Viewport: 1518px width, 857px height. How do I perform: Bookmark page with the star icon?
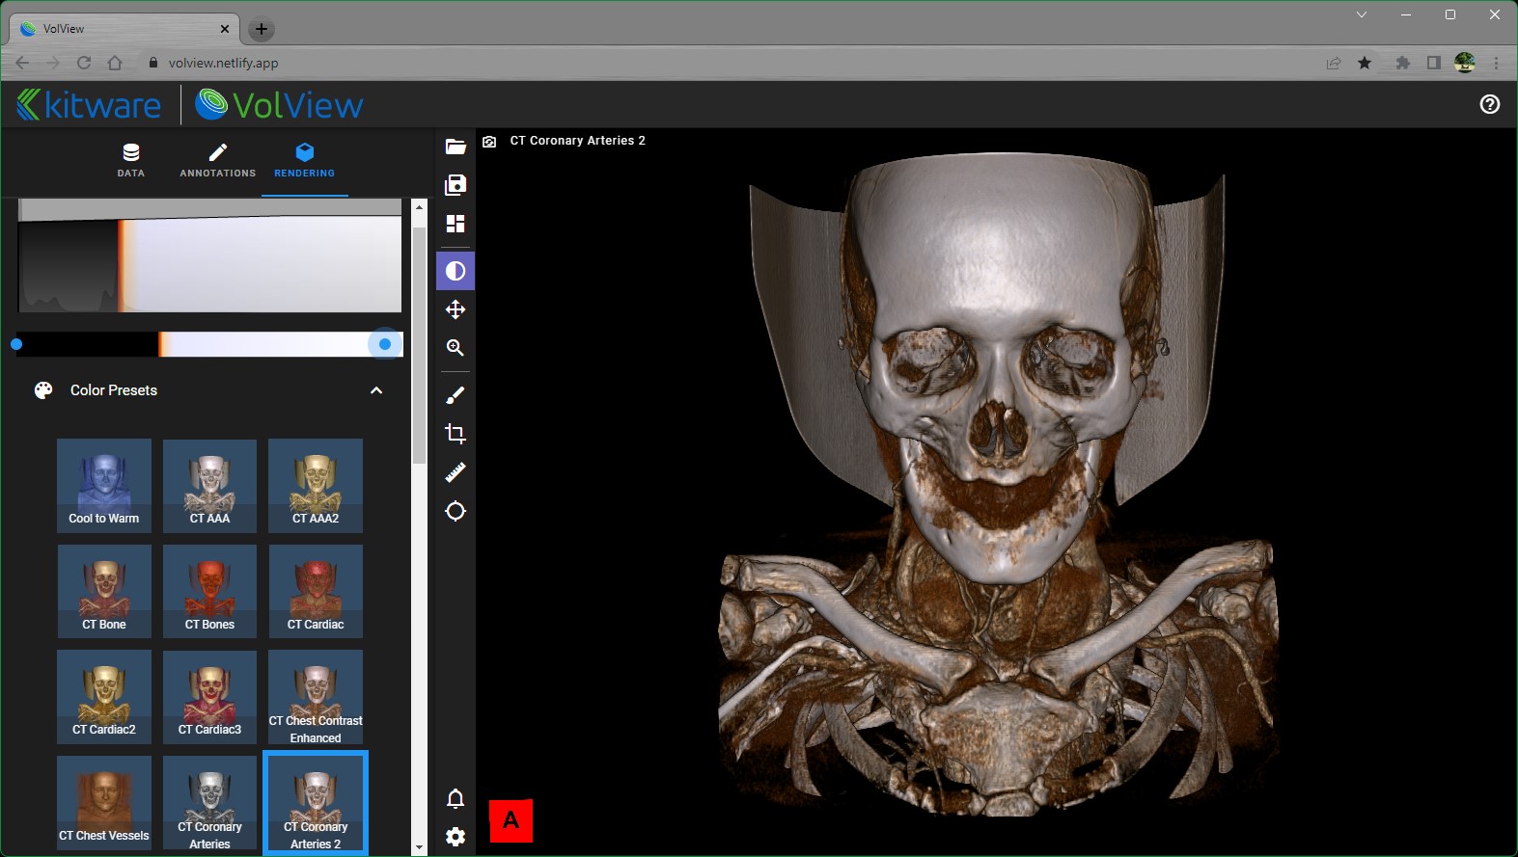pyautogui.click(x=1365, y=63)
